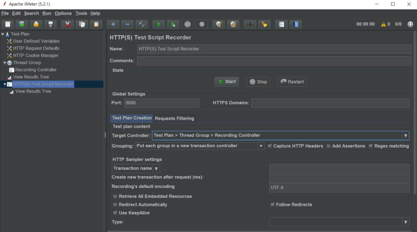The width and height of the screenshot is (417, 232).
Task: Enable the Add Assertions checkbox
Action: click(329, 146)
